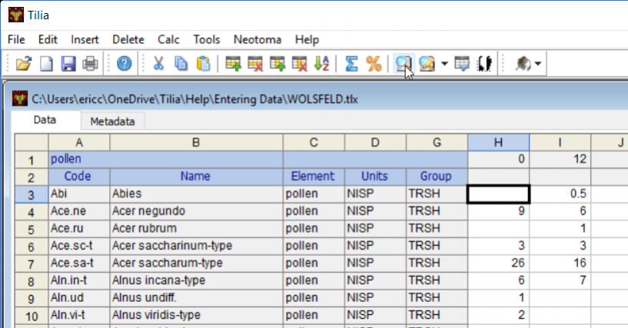The width and height of the screenshot is (628, 328).
Task: Click the 'Abies' name cell
Action: [196, 194]
